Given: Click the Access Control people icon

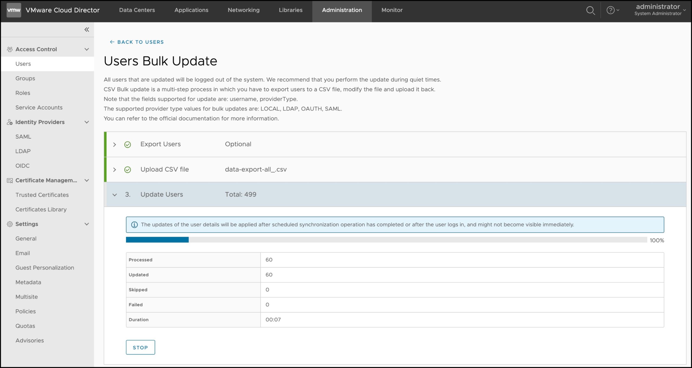Looking at the screenshot, I should [10, 49].
